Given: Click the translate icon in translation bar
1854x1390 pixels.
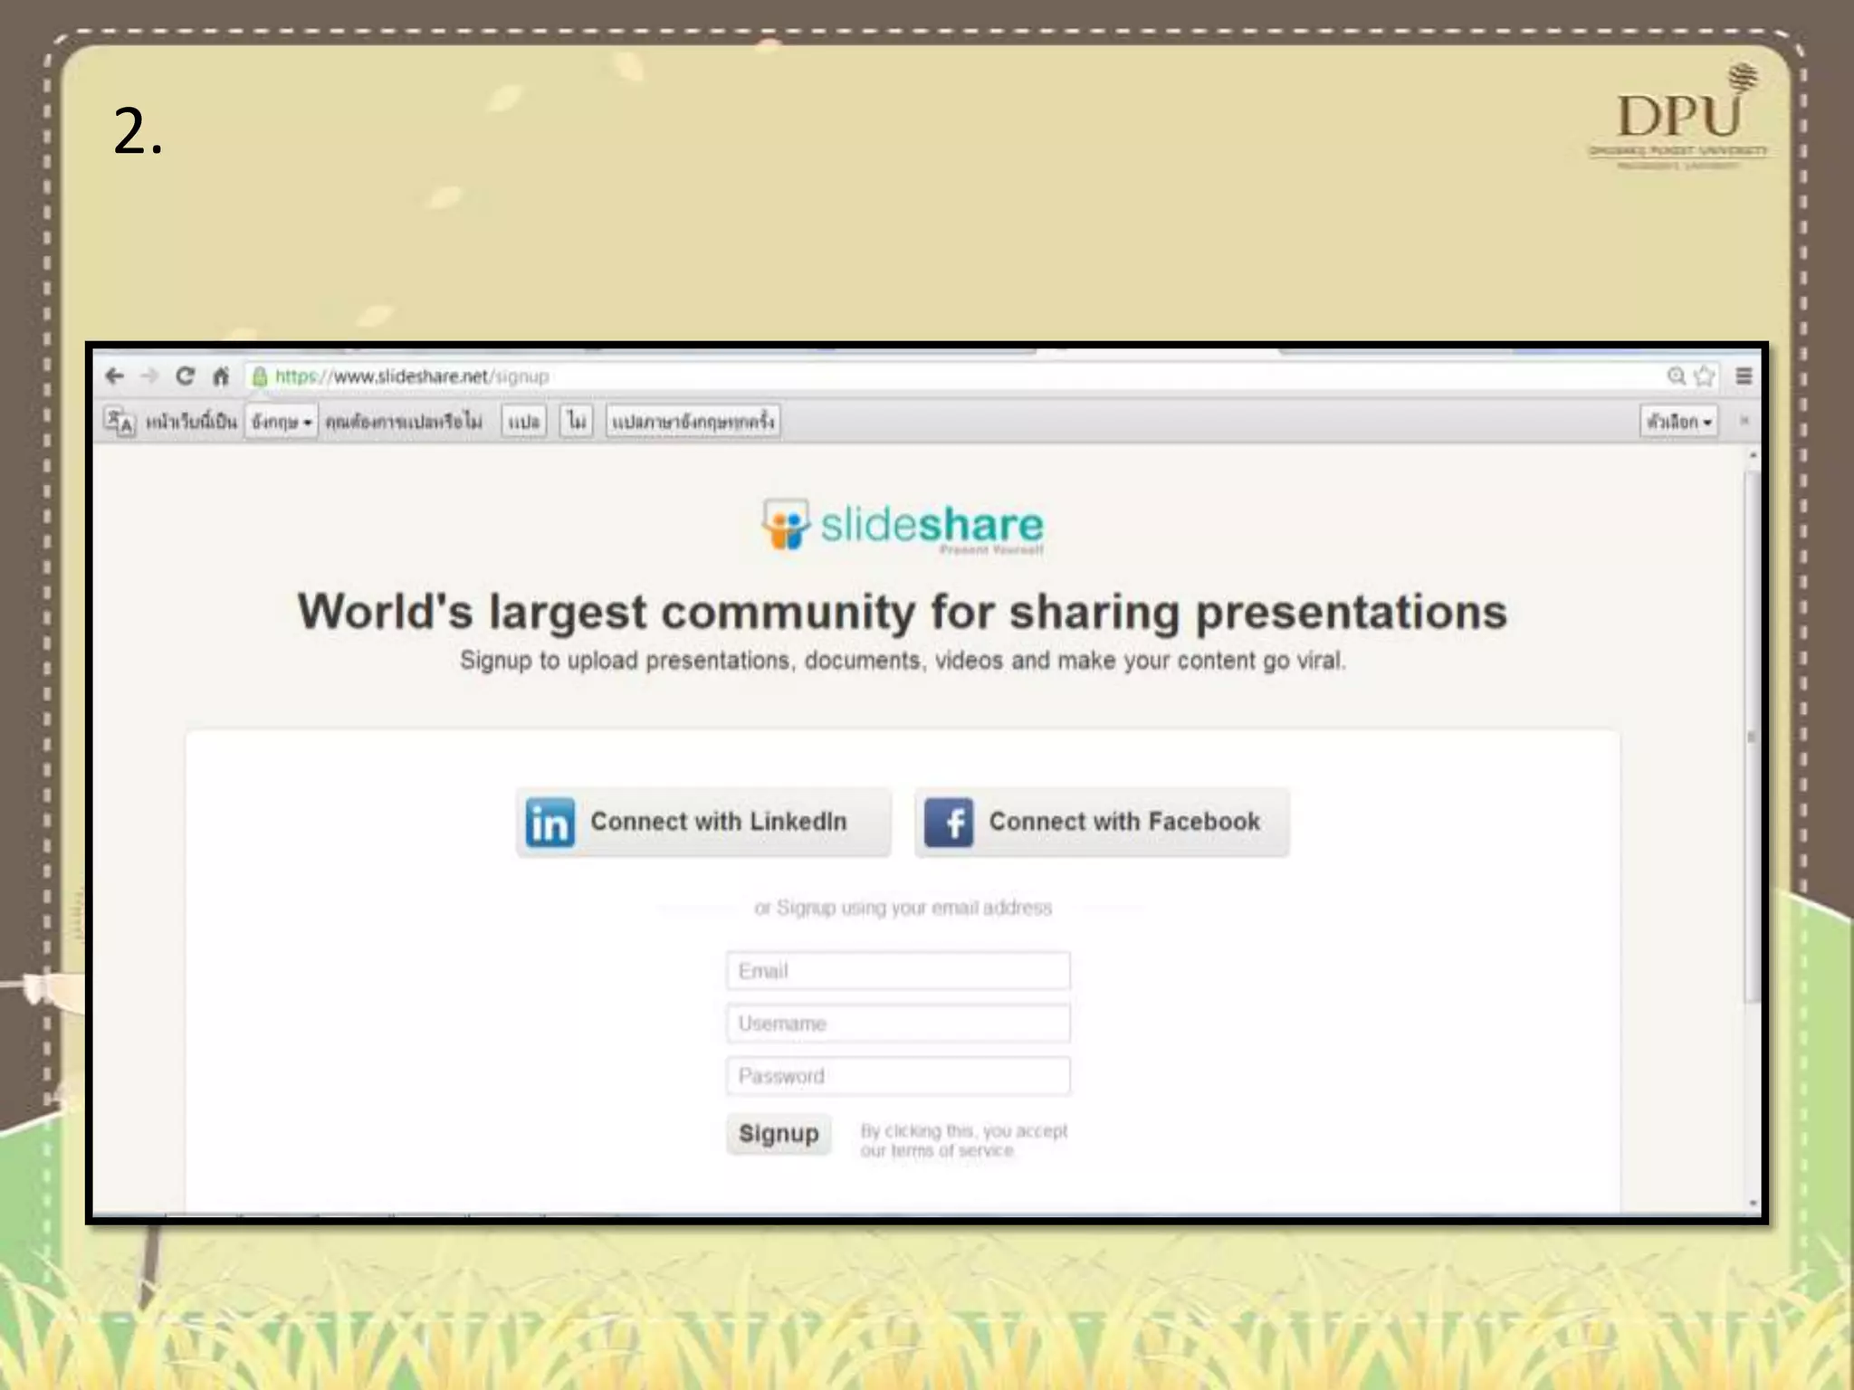Looking at the screenshot, I should point(119,422).
